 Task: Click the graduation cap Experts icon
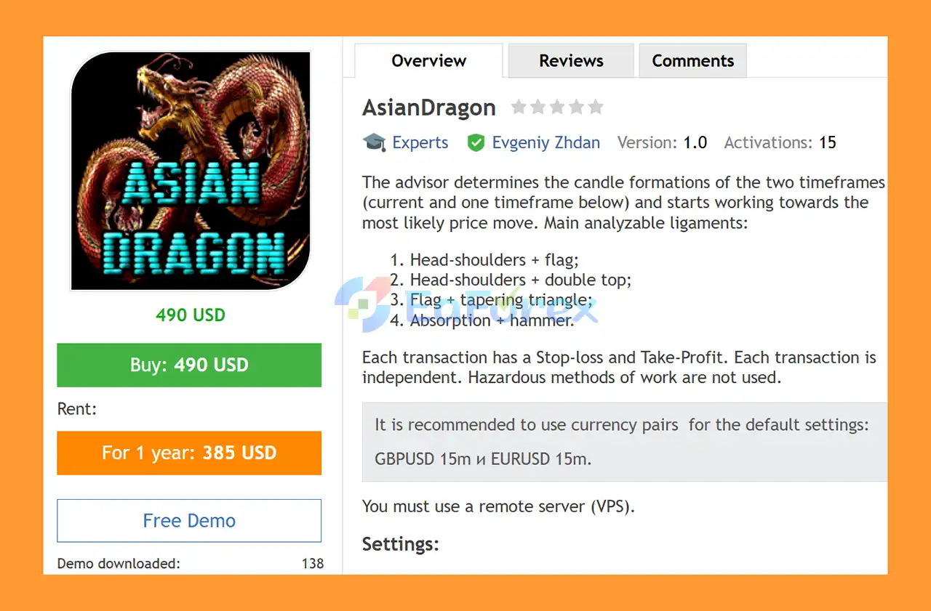[374, 142]
